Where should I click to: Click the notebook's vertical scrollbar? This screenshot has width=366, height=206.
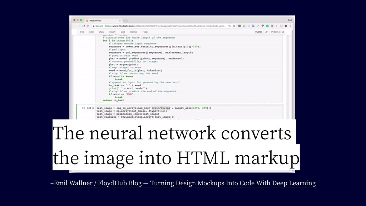[x=292, y=75]
